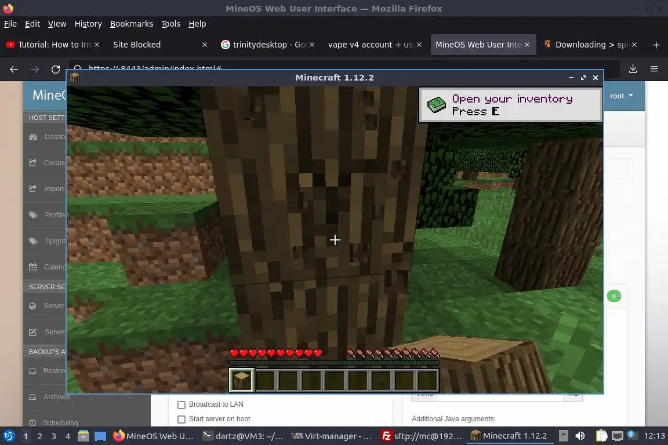Switch to virtual desktop 2

coord(39,436)
